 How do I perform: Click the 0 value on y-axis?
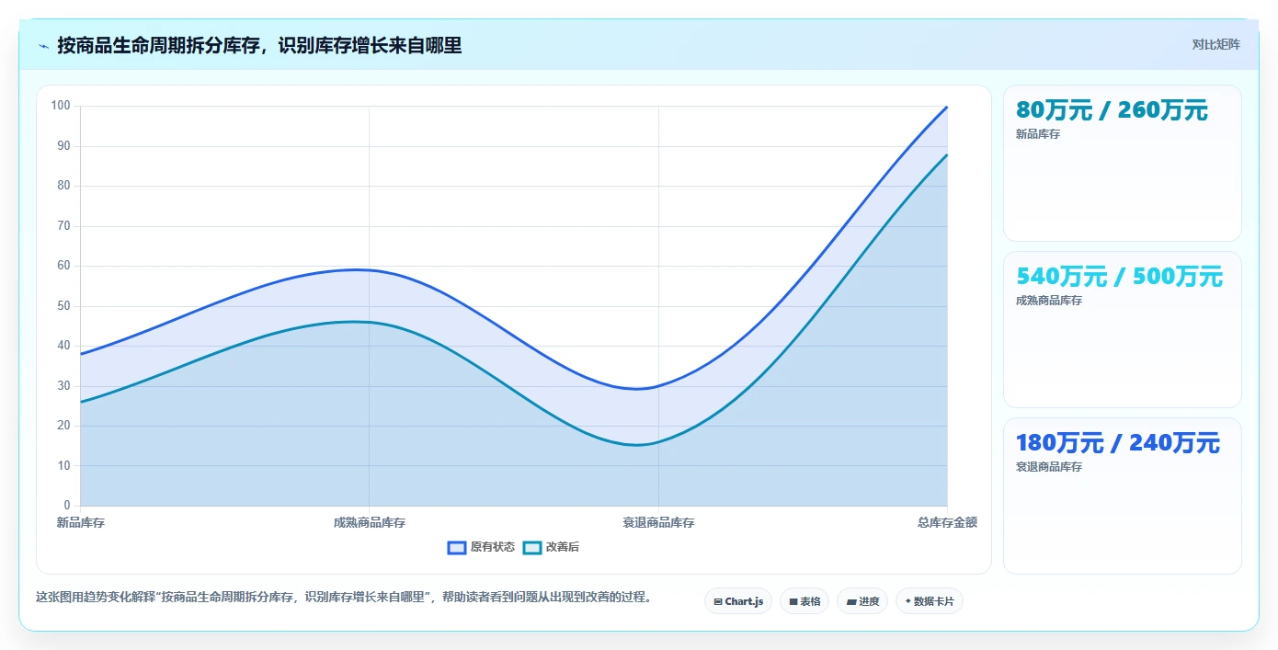pos(67,506)
